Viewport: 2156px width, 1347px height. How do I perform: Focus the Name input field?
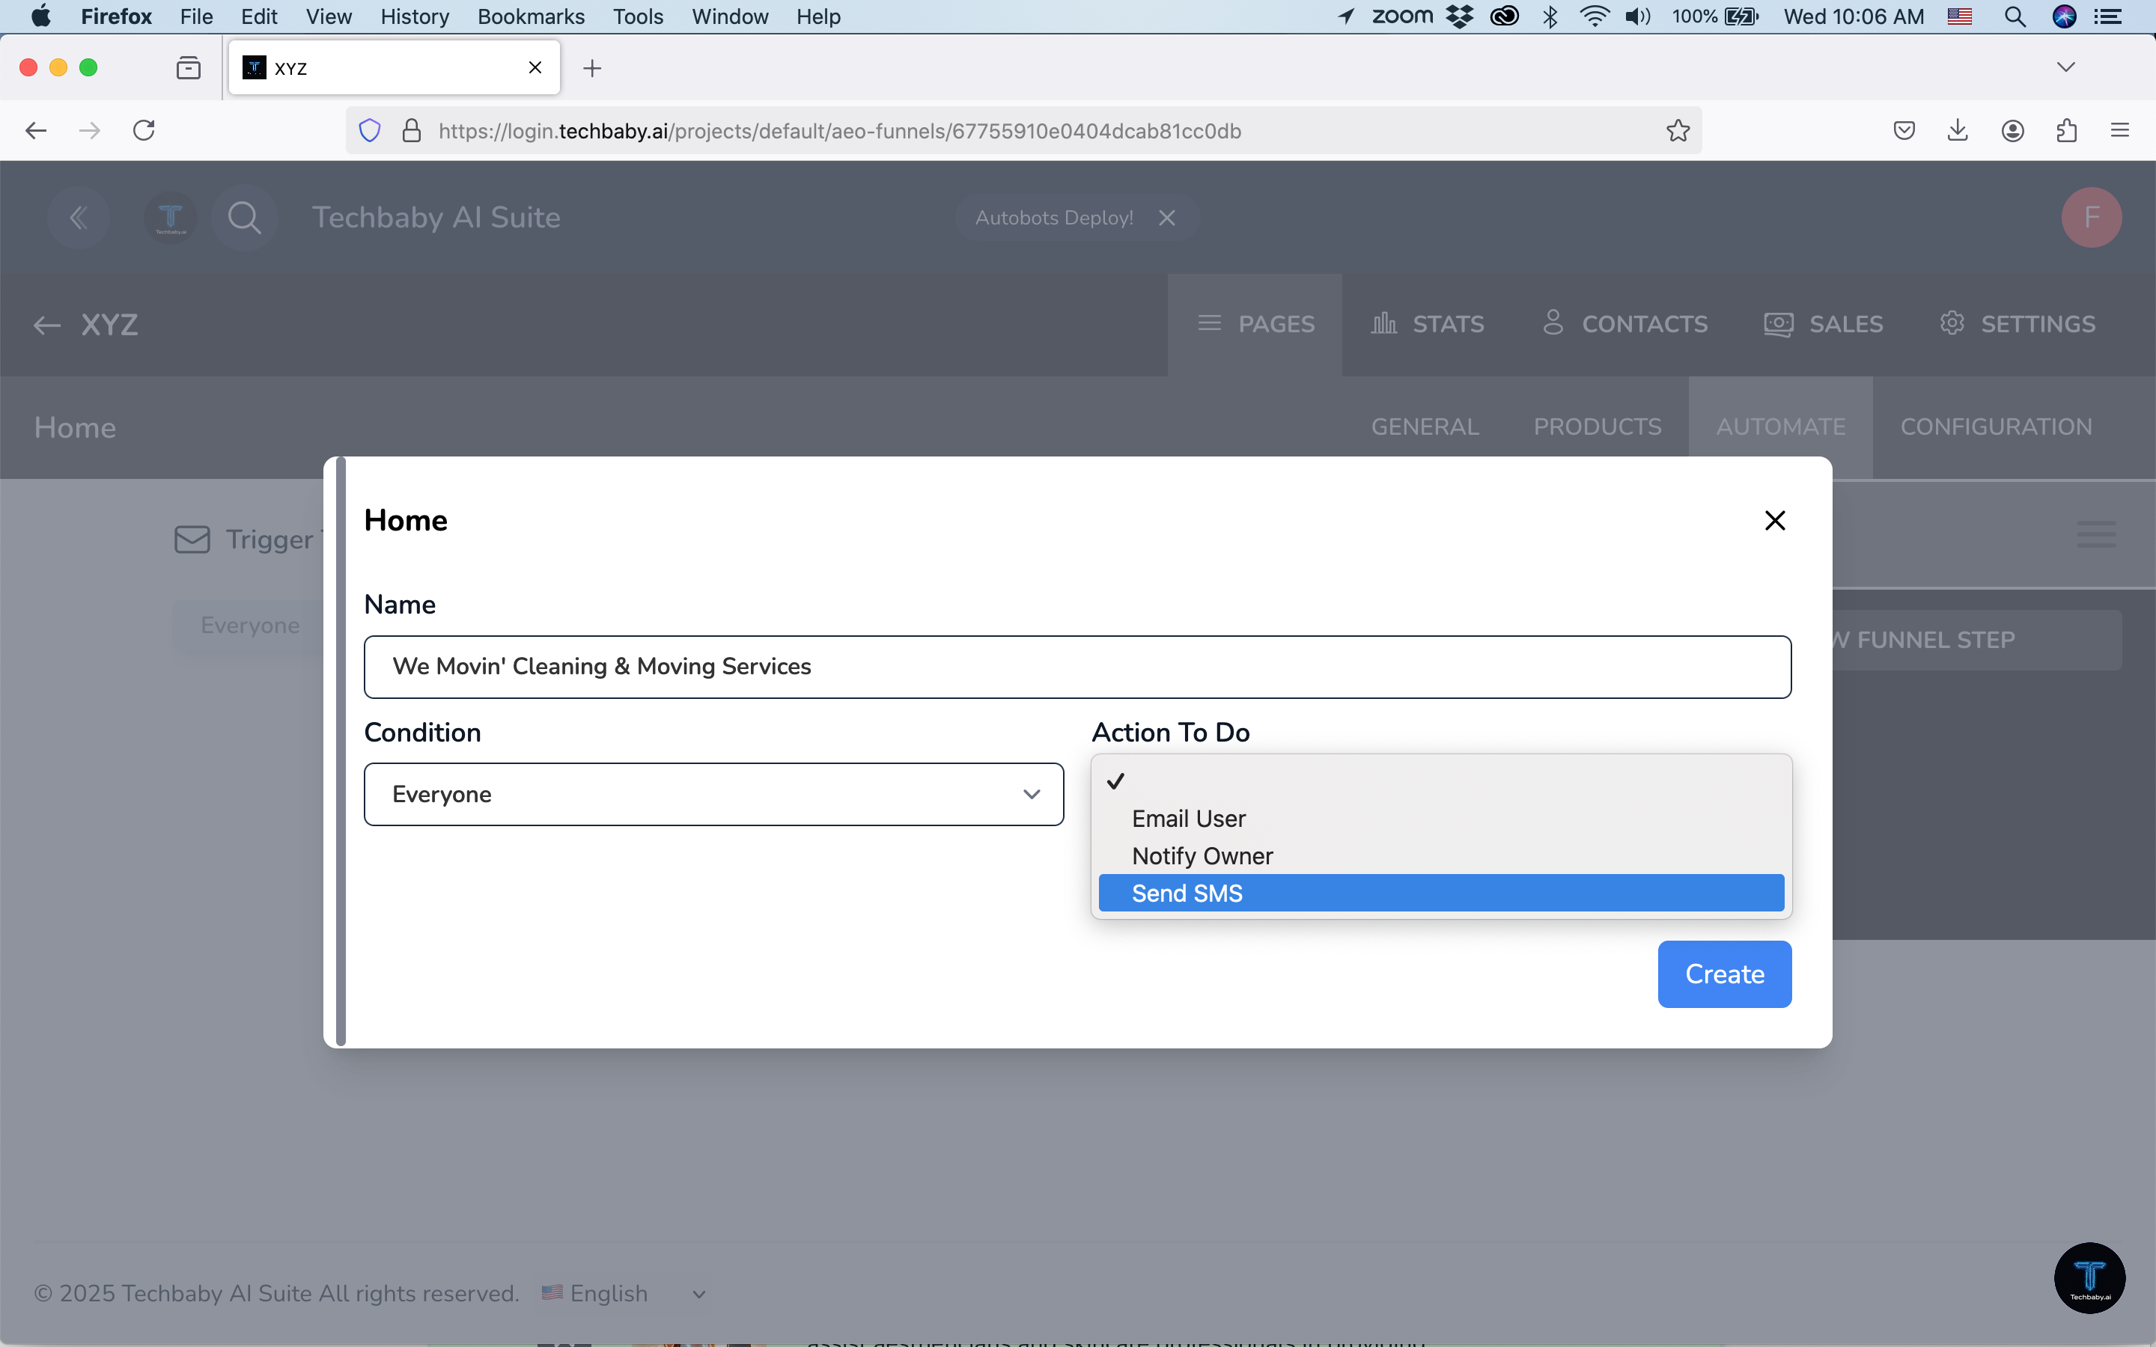point(1077,666)
